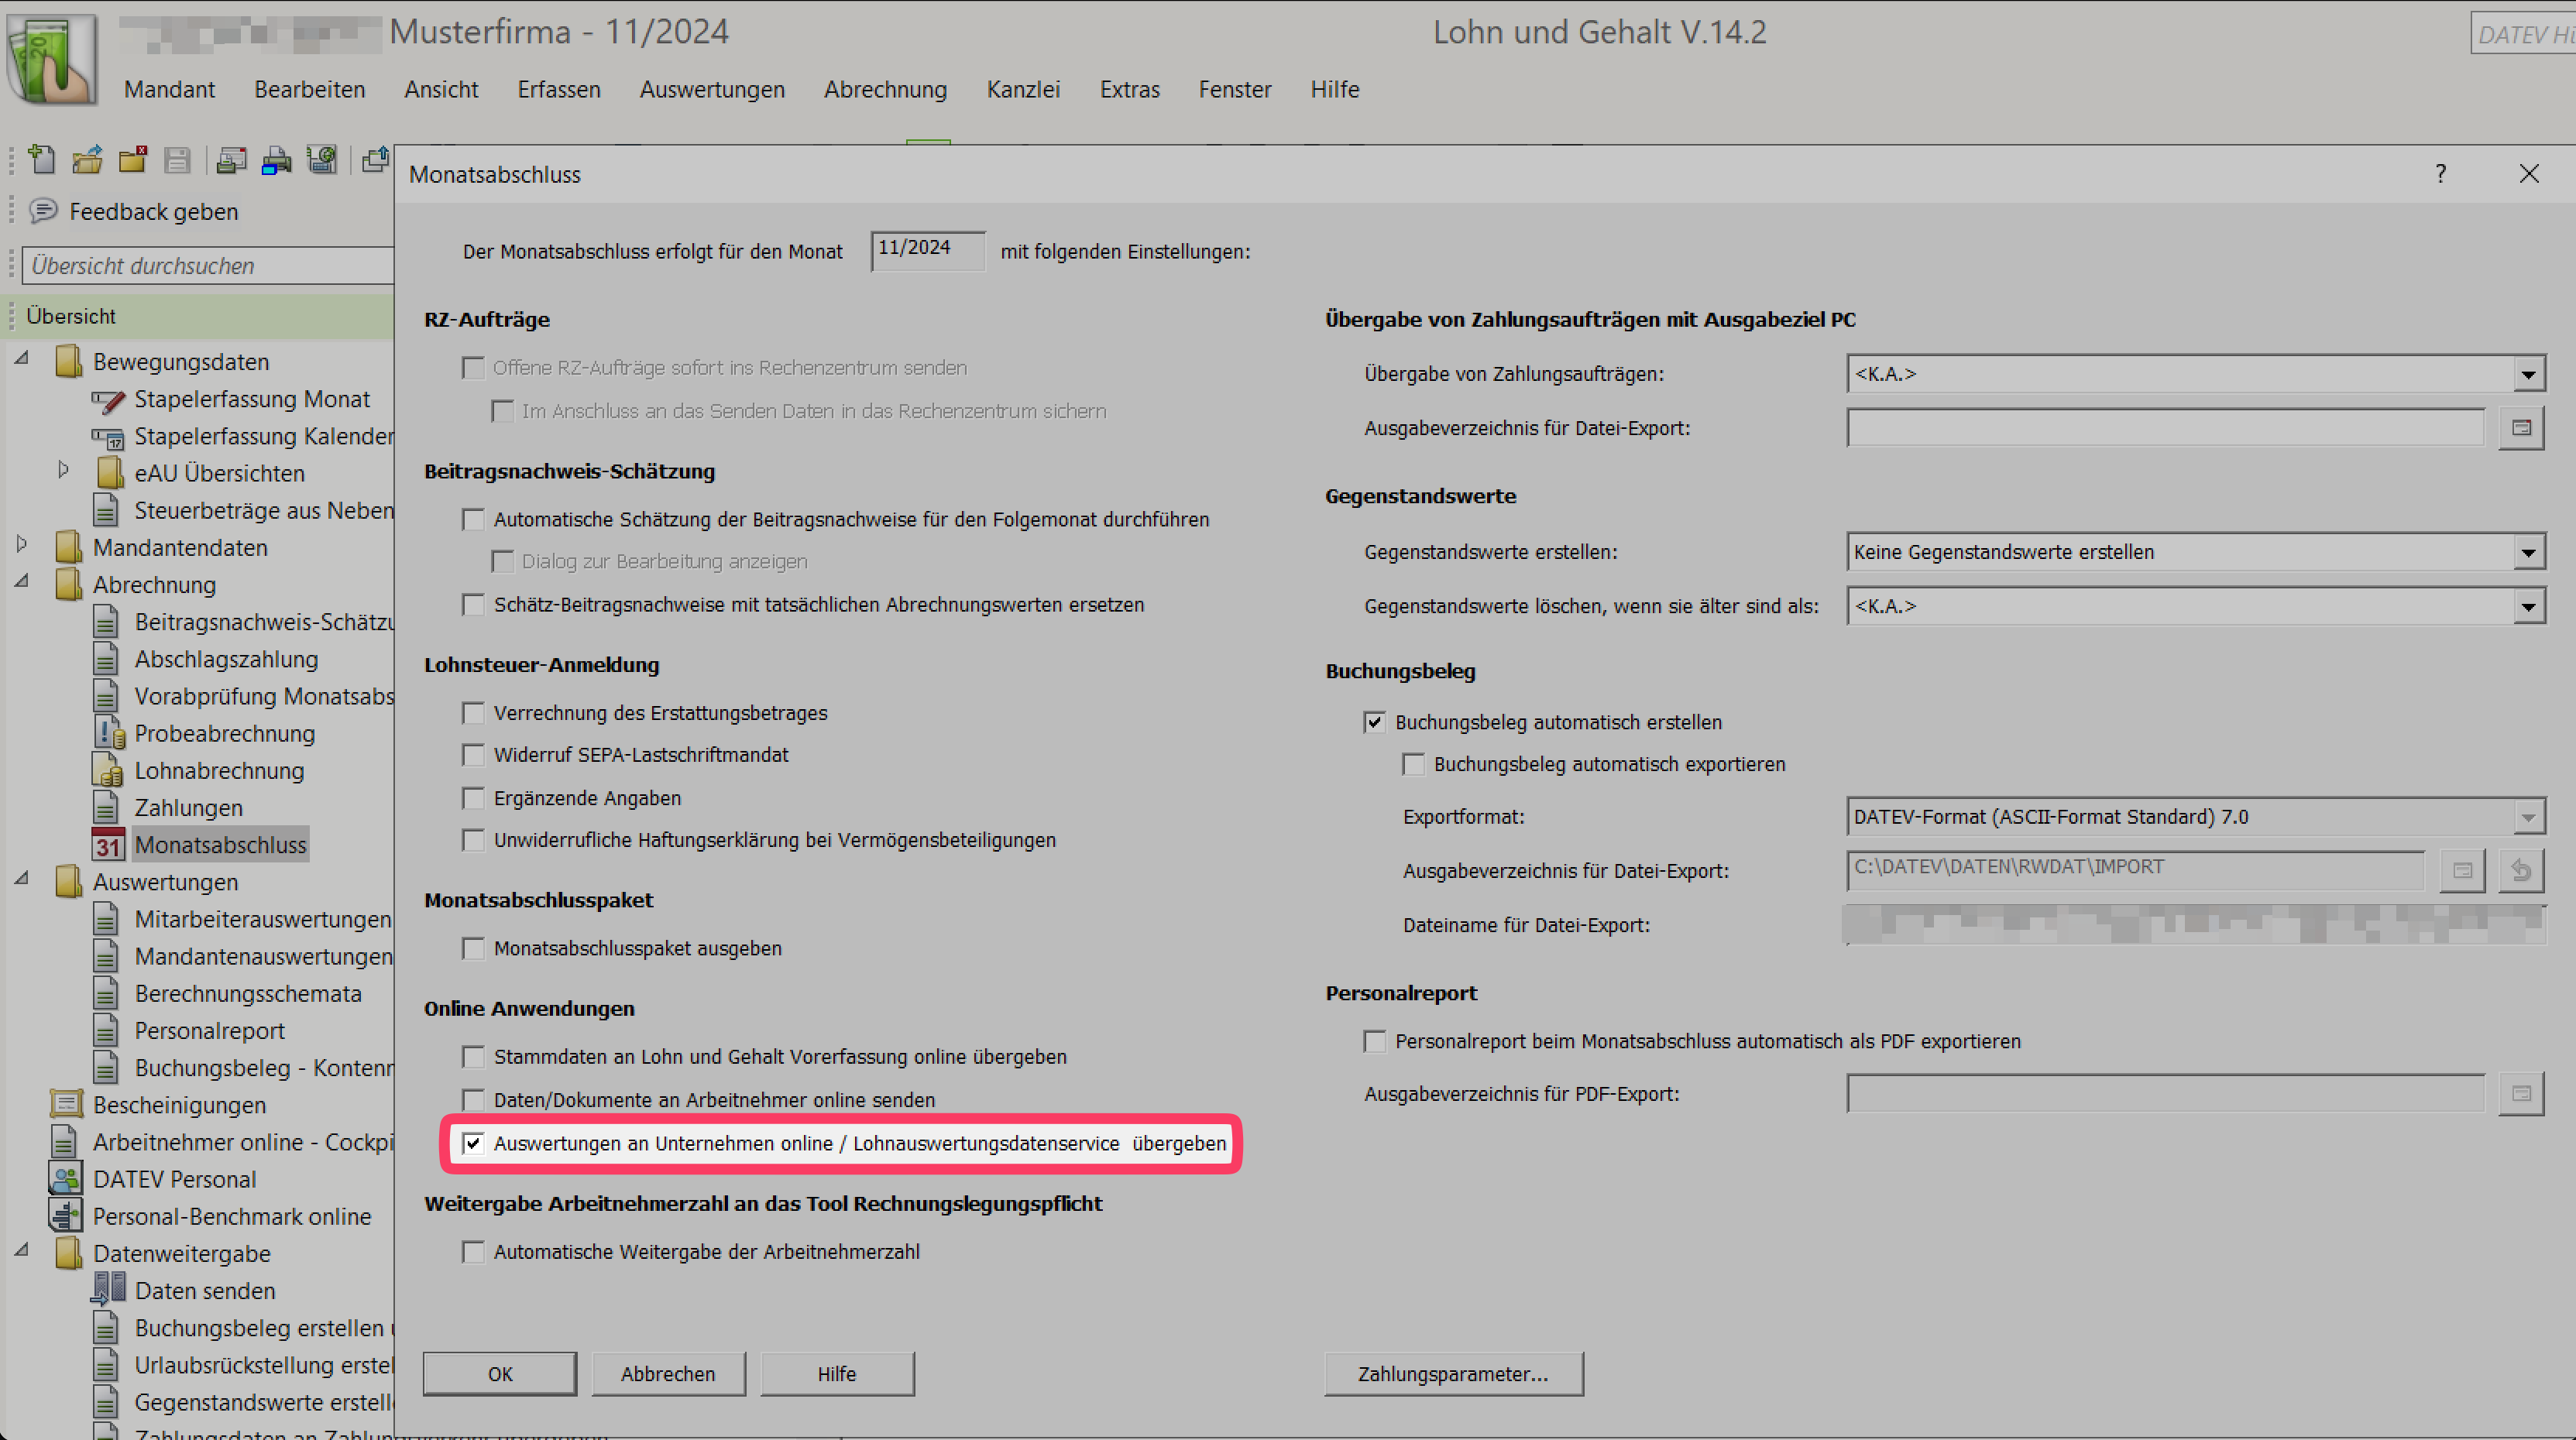Click the greyed save disk icon

178,160
